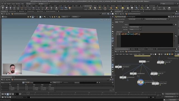Image resolution: width=179 pixels, height=101 pixels.
Task: Select the Metaball shelf tool
Action: [x=66, y=8]
